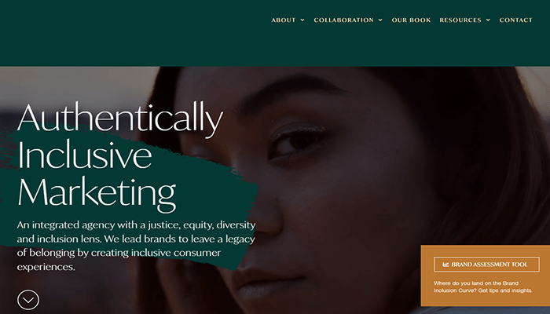Visit the CONTACT page link

[x=515, y=20]
